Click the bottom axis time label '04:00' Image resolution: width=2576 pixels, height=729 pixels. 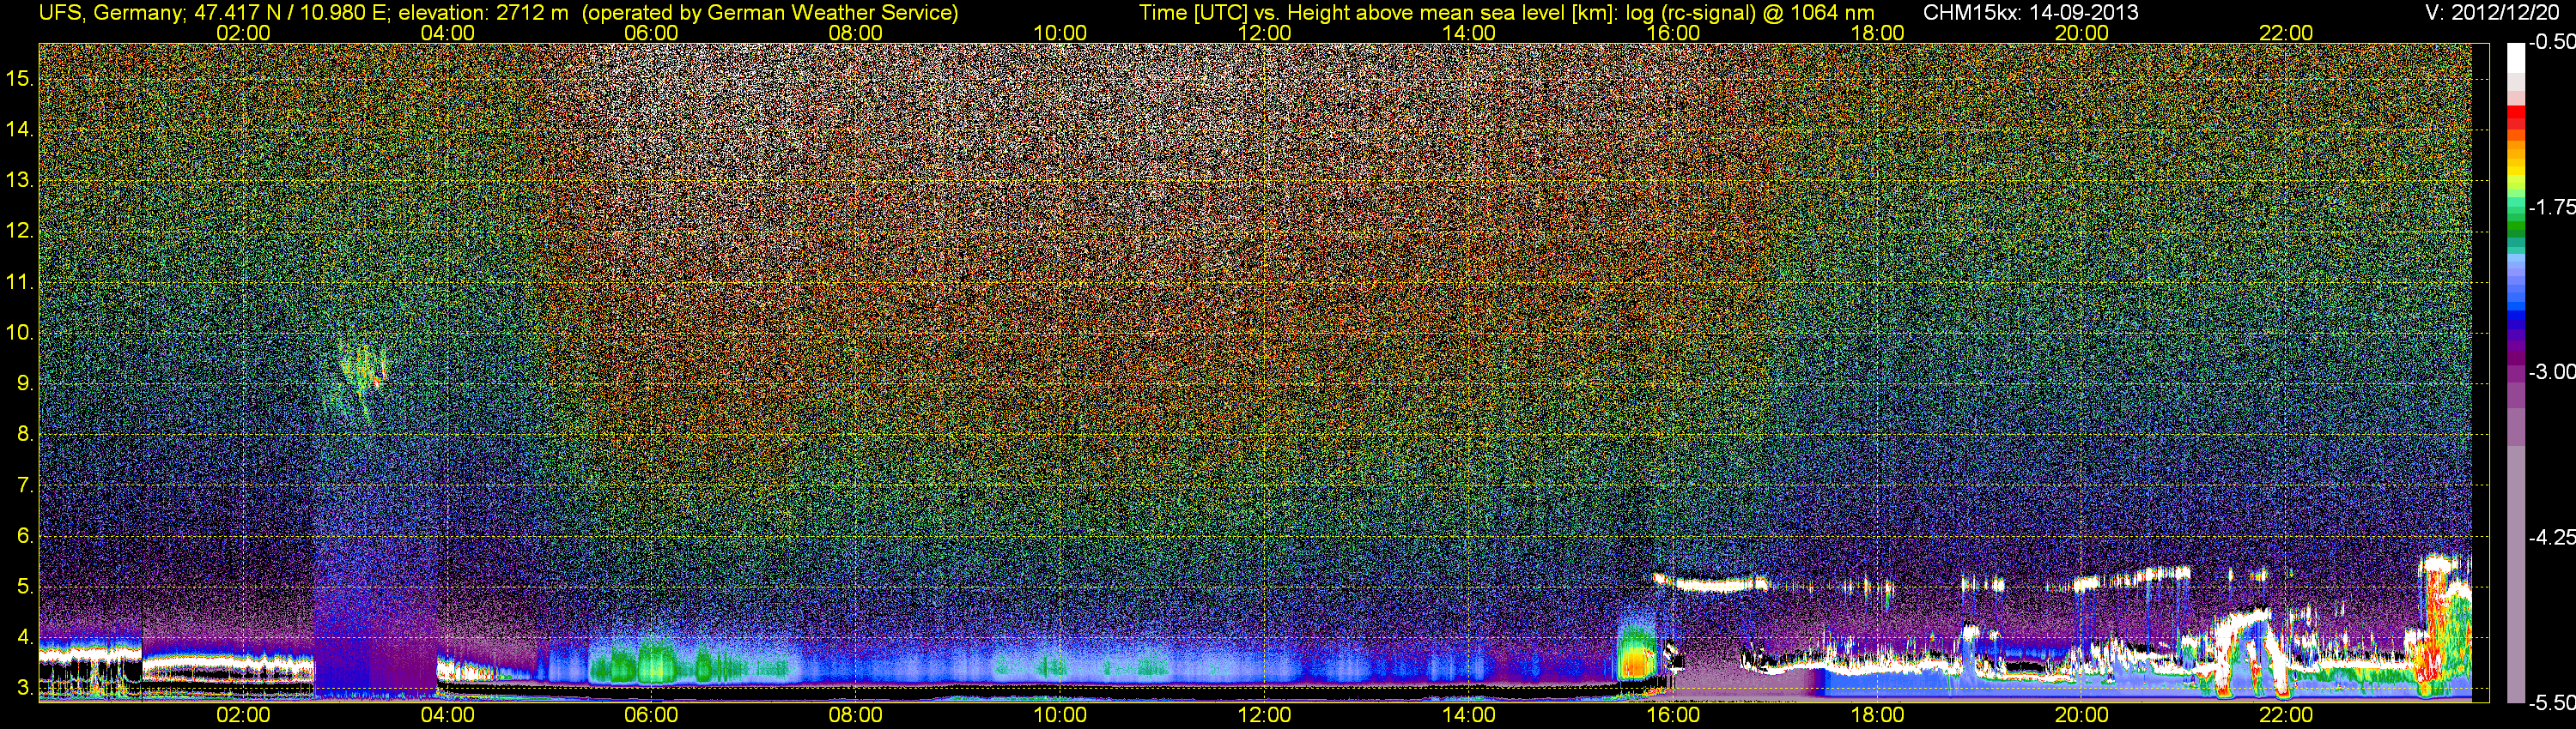[x=447, y=715]
